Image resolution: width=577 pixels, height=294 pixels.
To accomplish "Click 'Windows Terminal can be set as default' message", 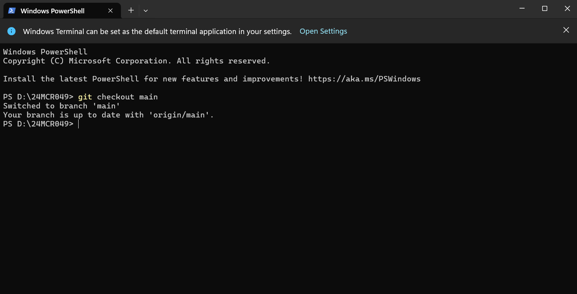I will 157,32.
